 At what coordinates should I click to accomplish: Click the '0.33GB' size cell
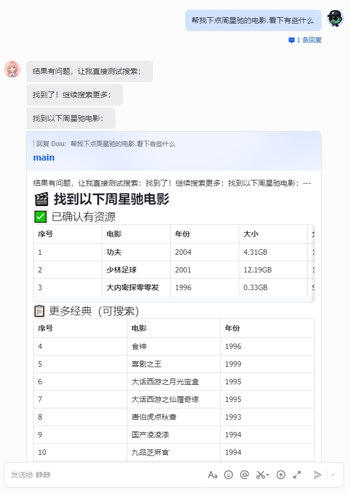click(273, 287)
